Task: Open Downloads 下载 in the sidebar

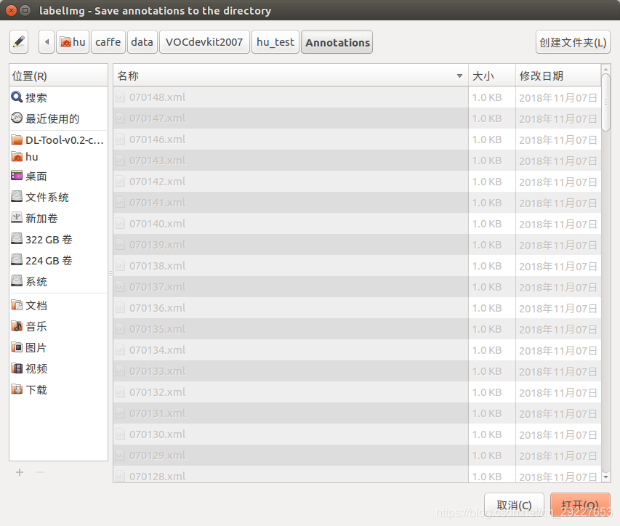Action: click(x=58, y=389)
